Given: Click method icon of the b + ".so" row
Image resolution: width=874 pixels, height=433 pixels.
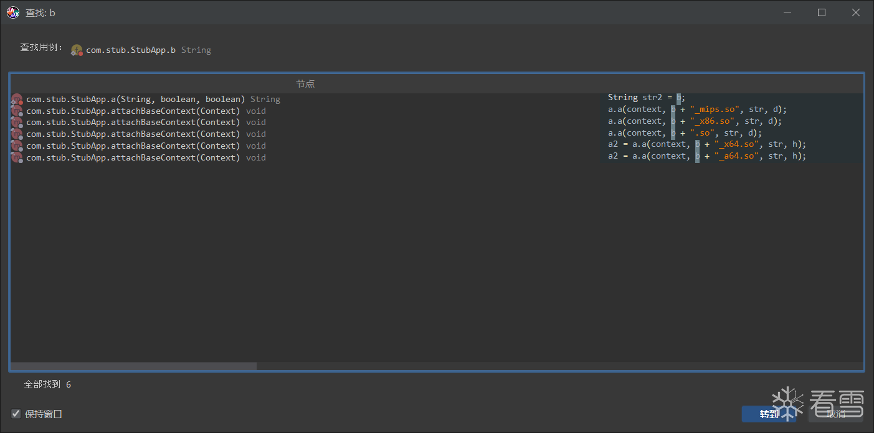Looking at the screenshot, I should tap(17, 134).
